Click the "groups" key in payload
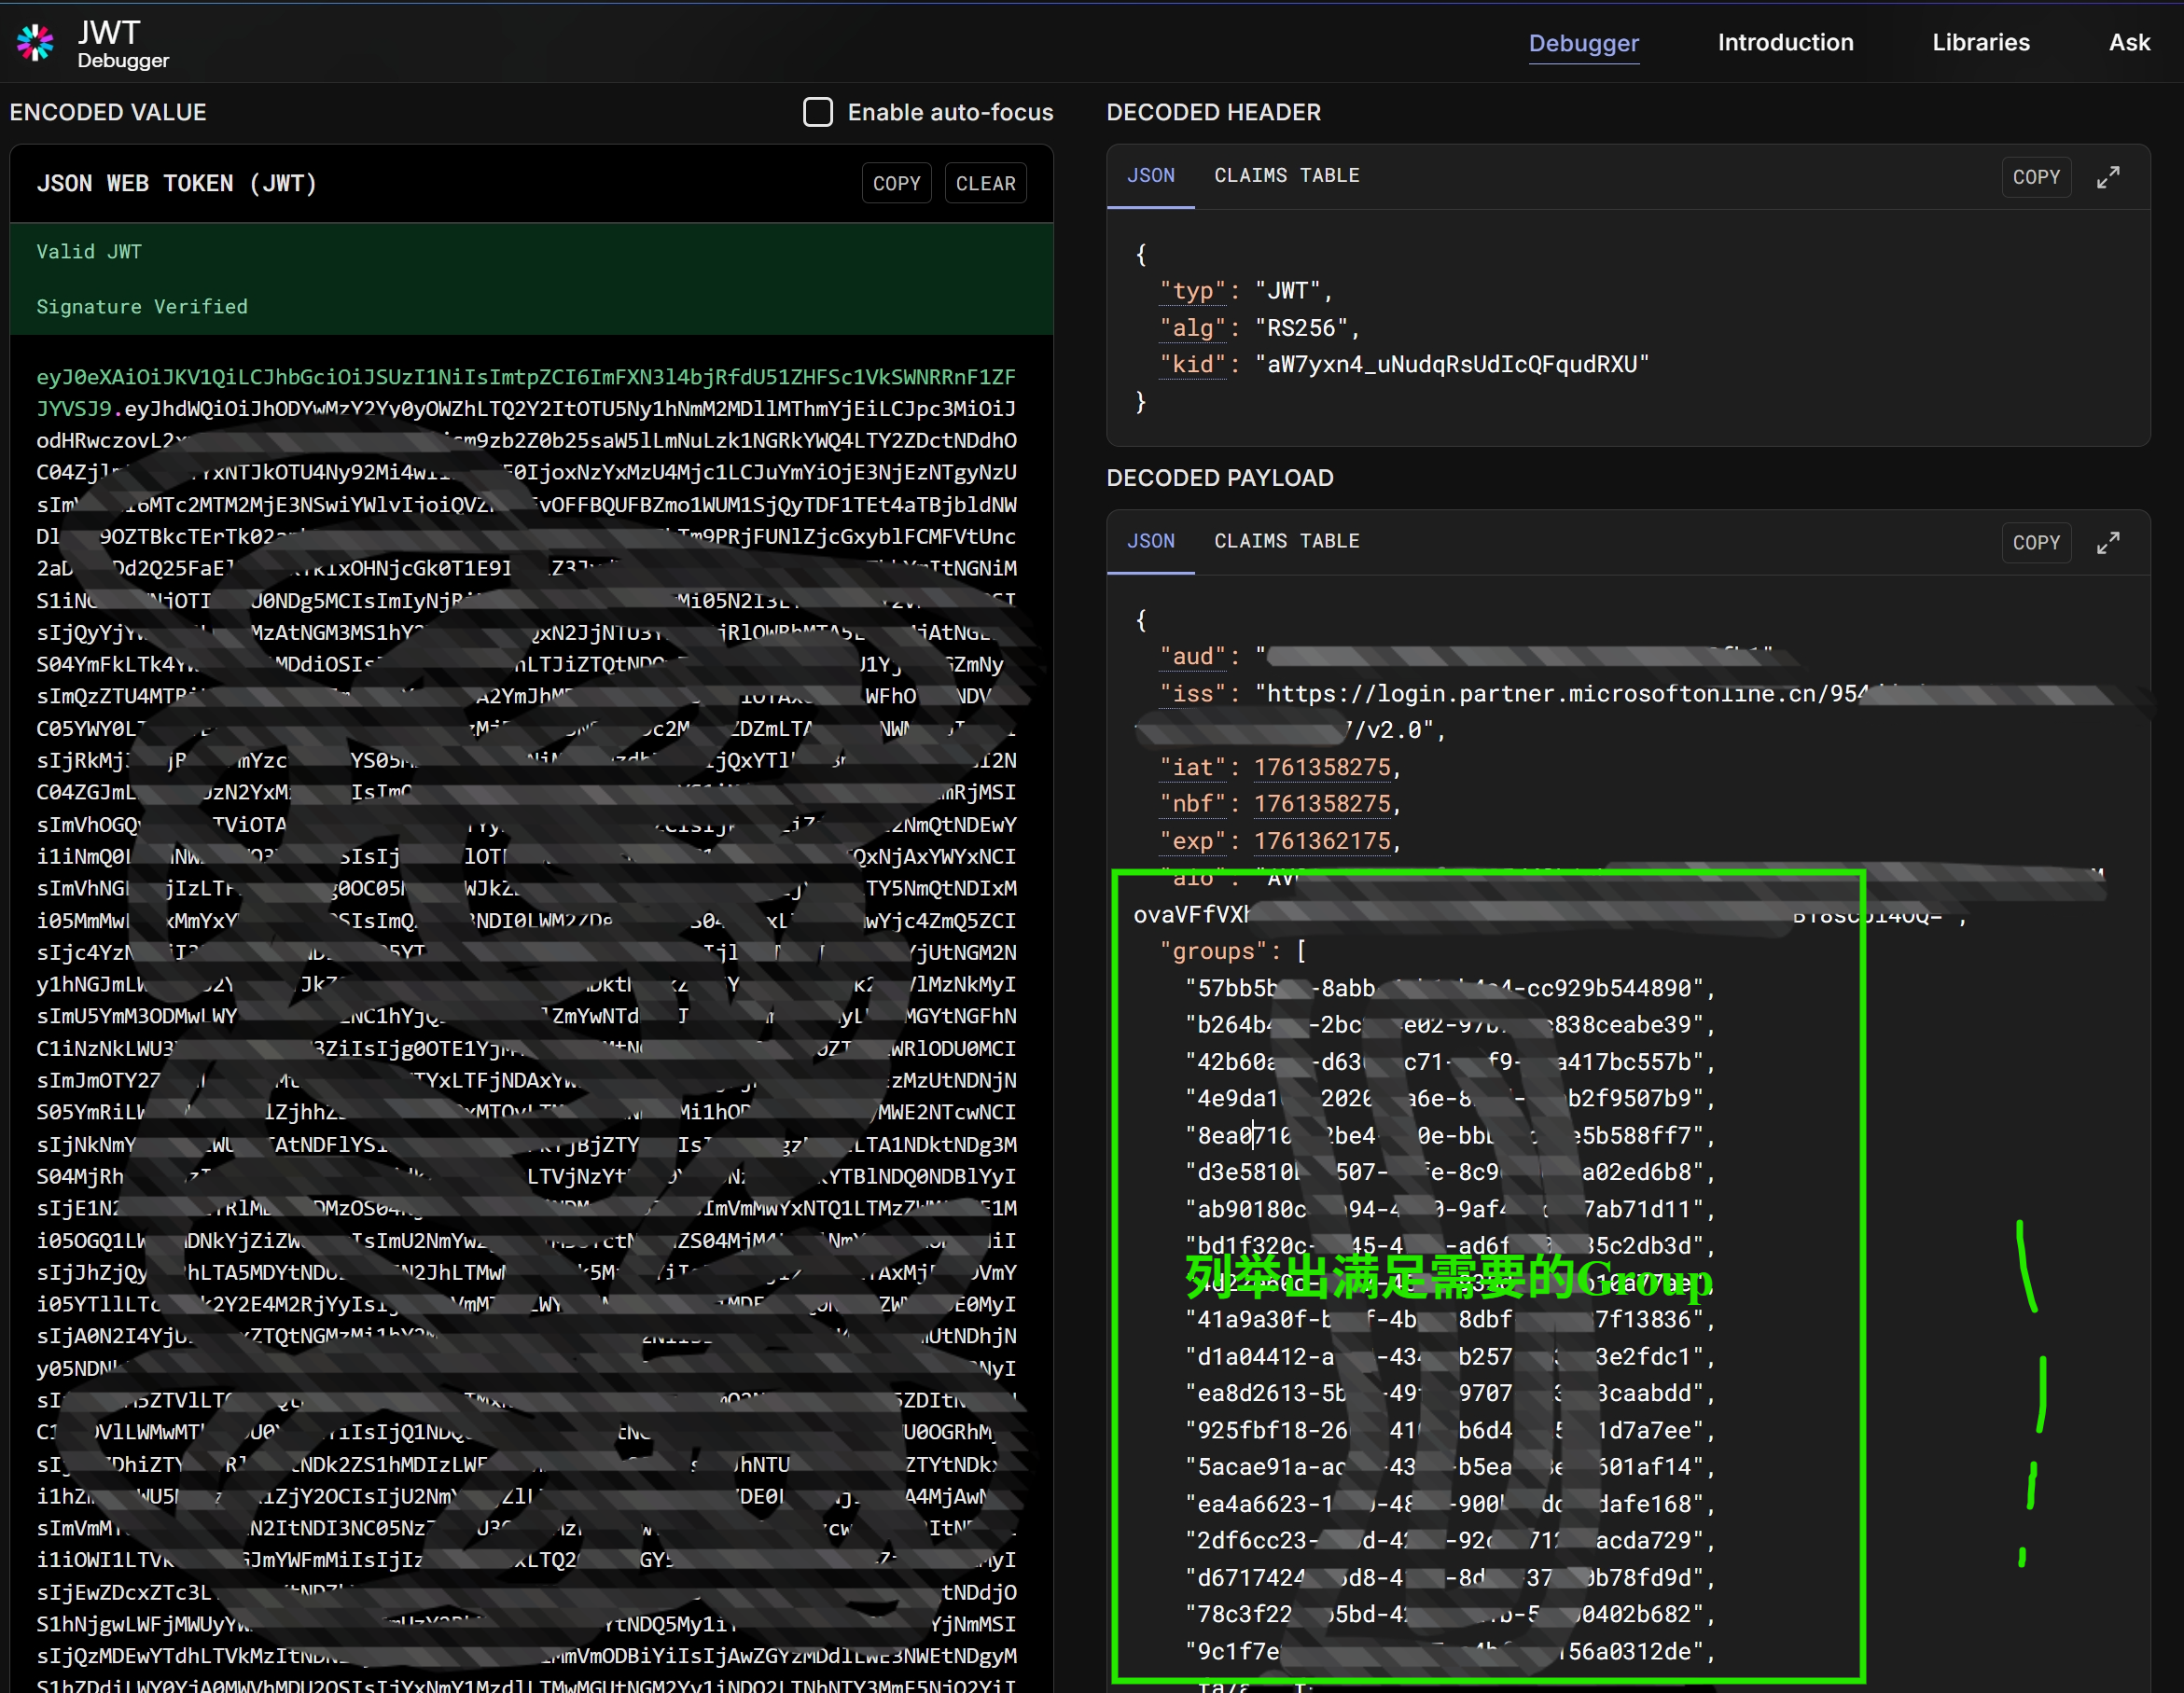The height and width of the screenshot is (1693, 2184). click(x=1213, y=951)
